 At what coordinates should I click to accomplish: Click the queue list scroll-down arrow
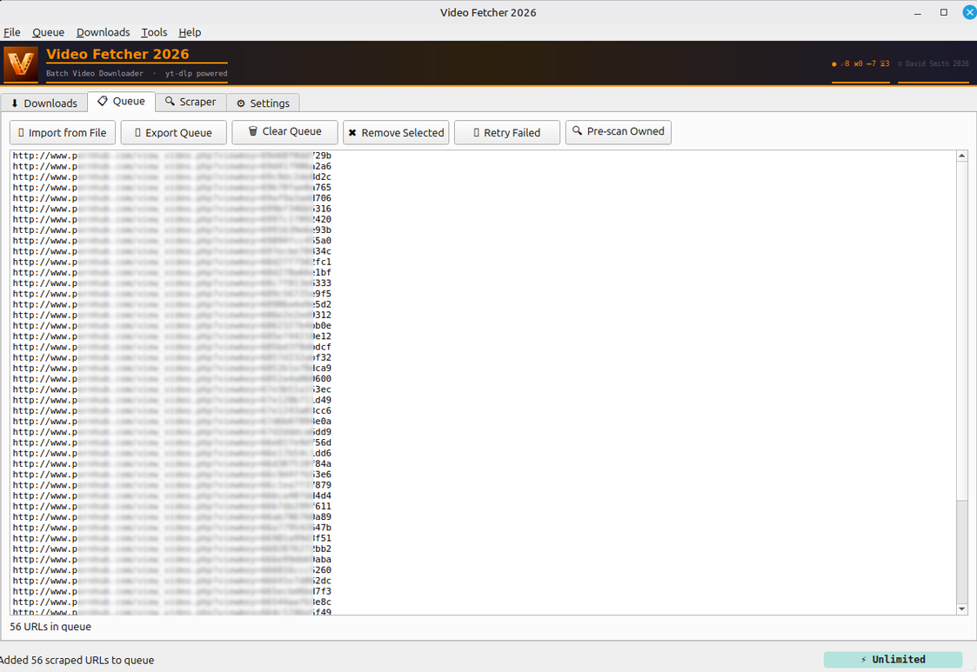[x=962, y=609]
